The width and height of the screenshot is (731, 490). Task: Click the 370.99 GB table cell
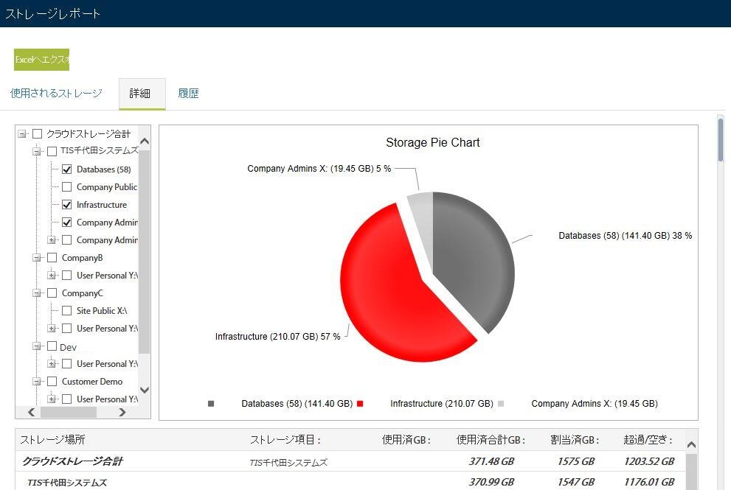point(491,482)
